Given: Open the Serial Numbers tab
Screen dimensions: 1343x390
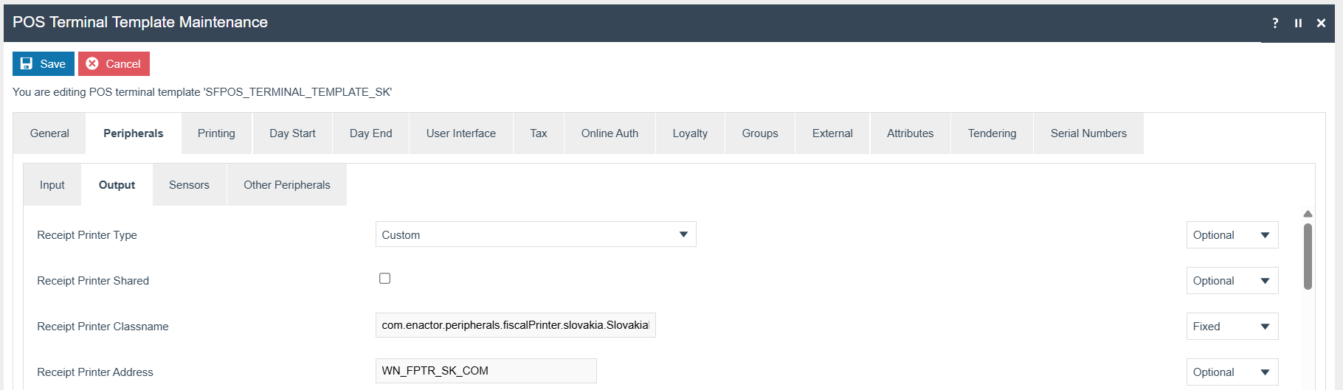Looking at the screenshot, I should pos(1088,133).
